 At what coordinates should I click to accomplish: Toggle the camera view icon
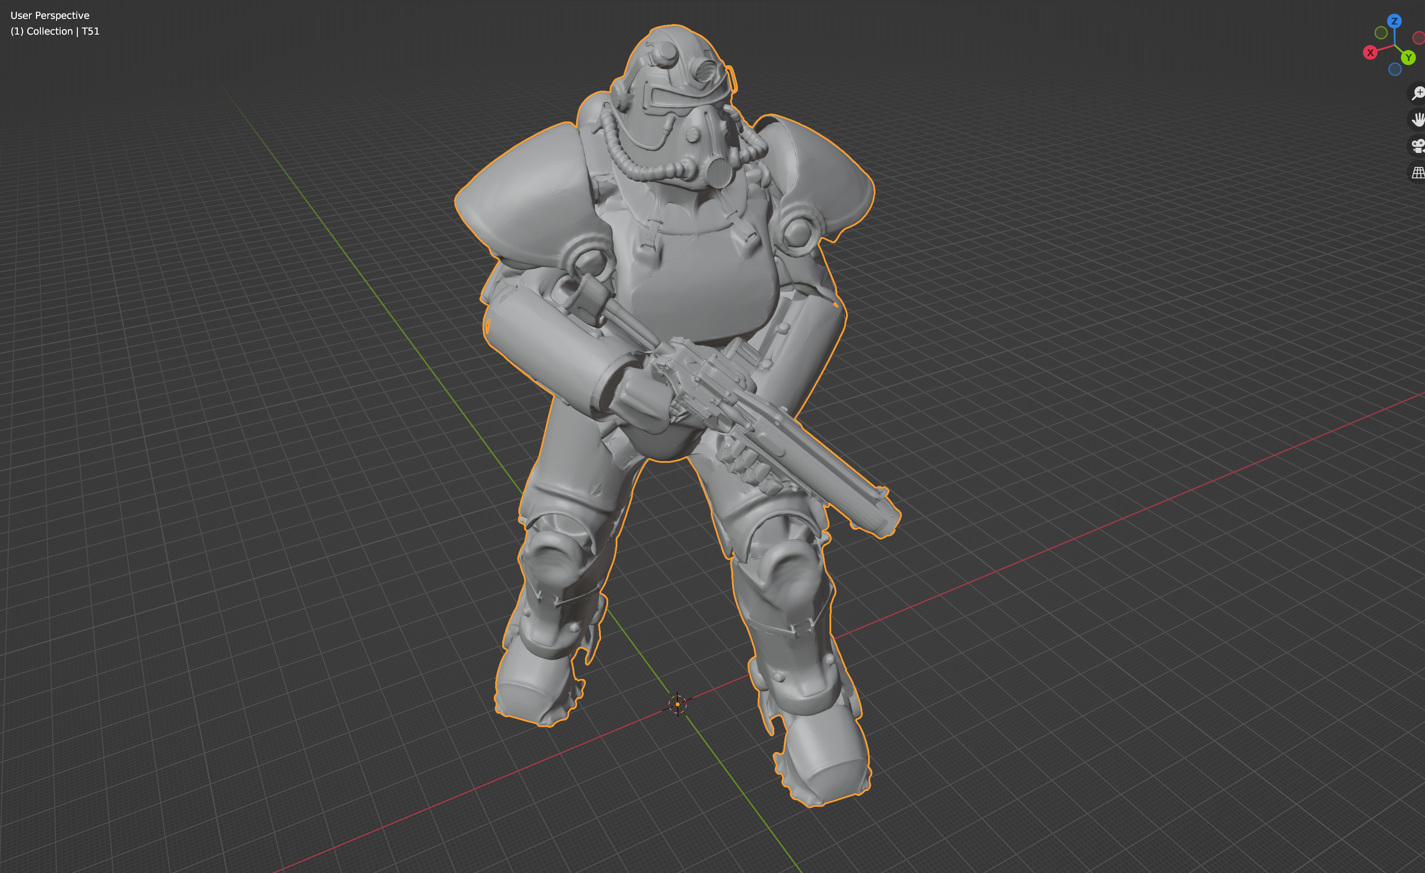1418,146
